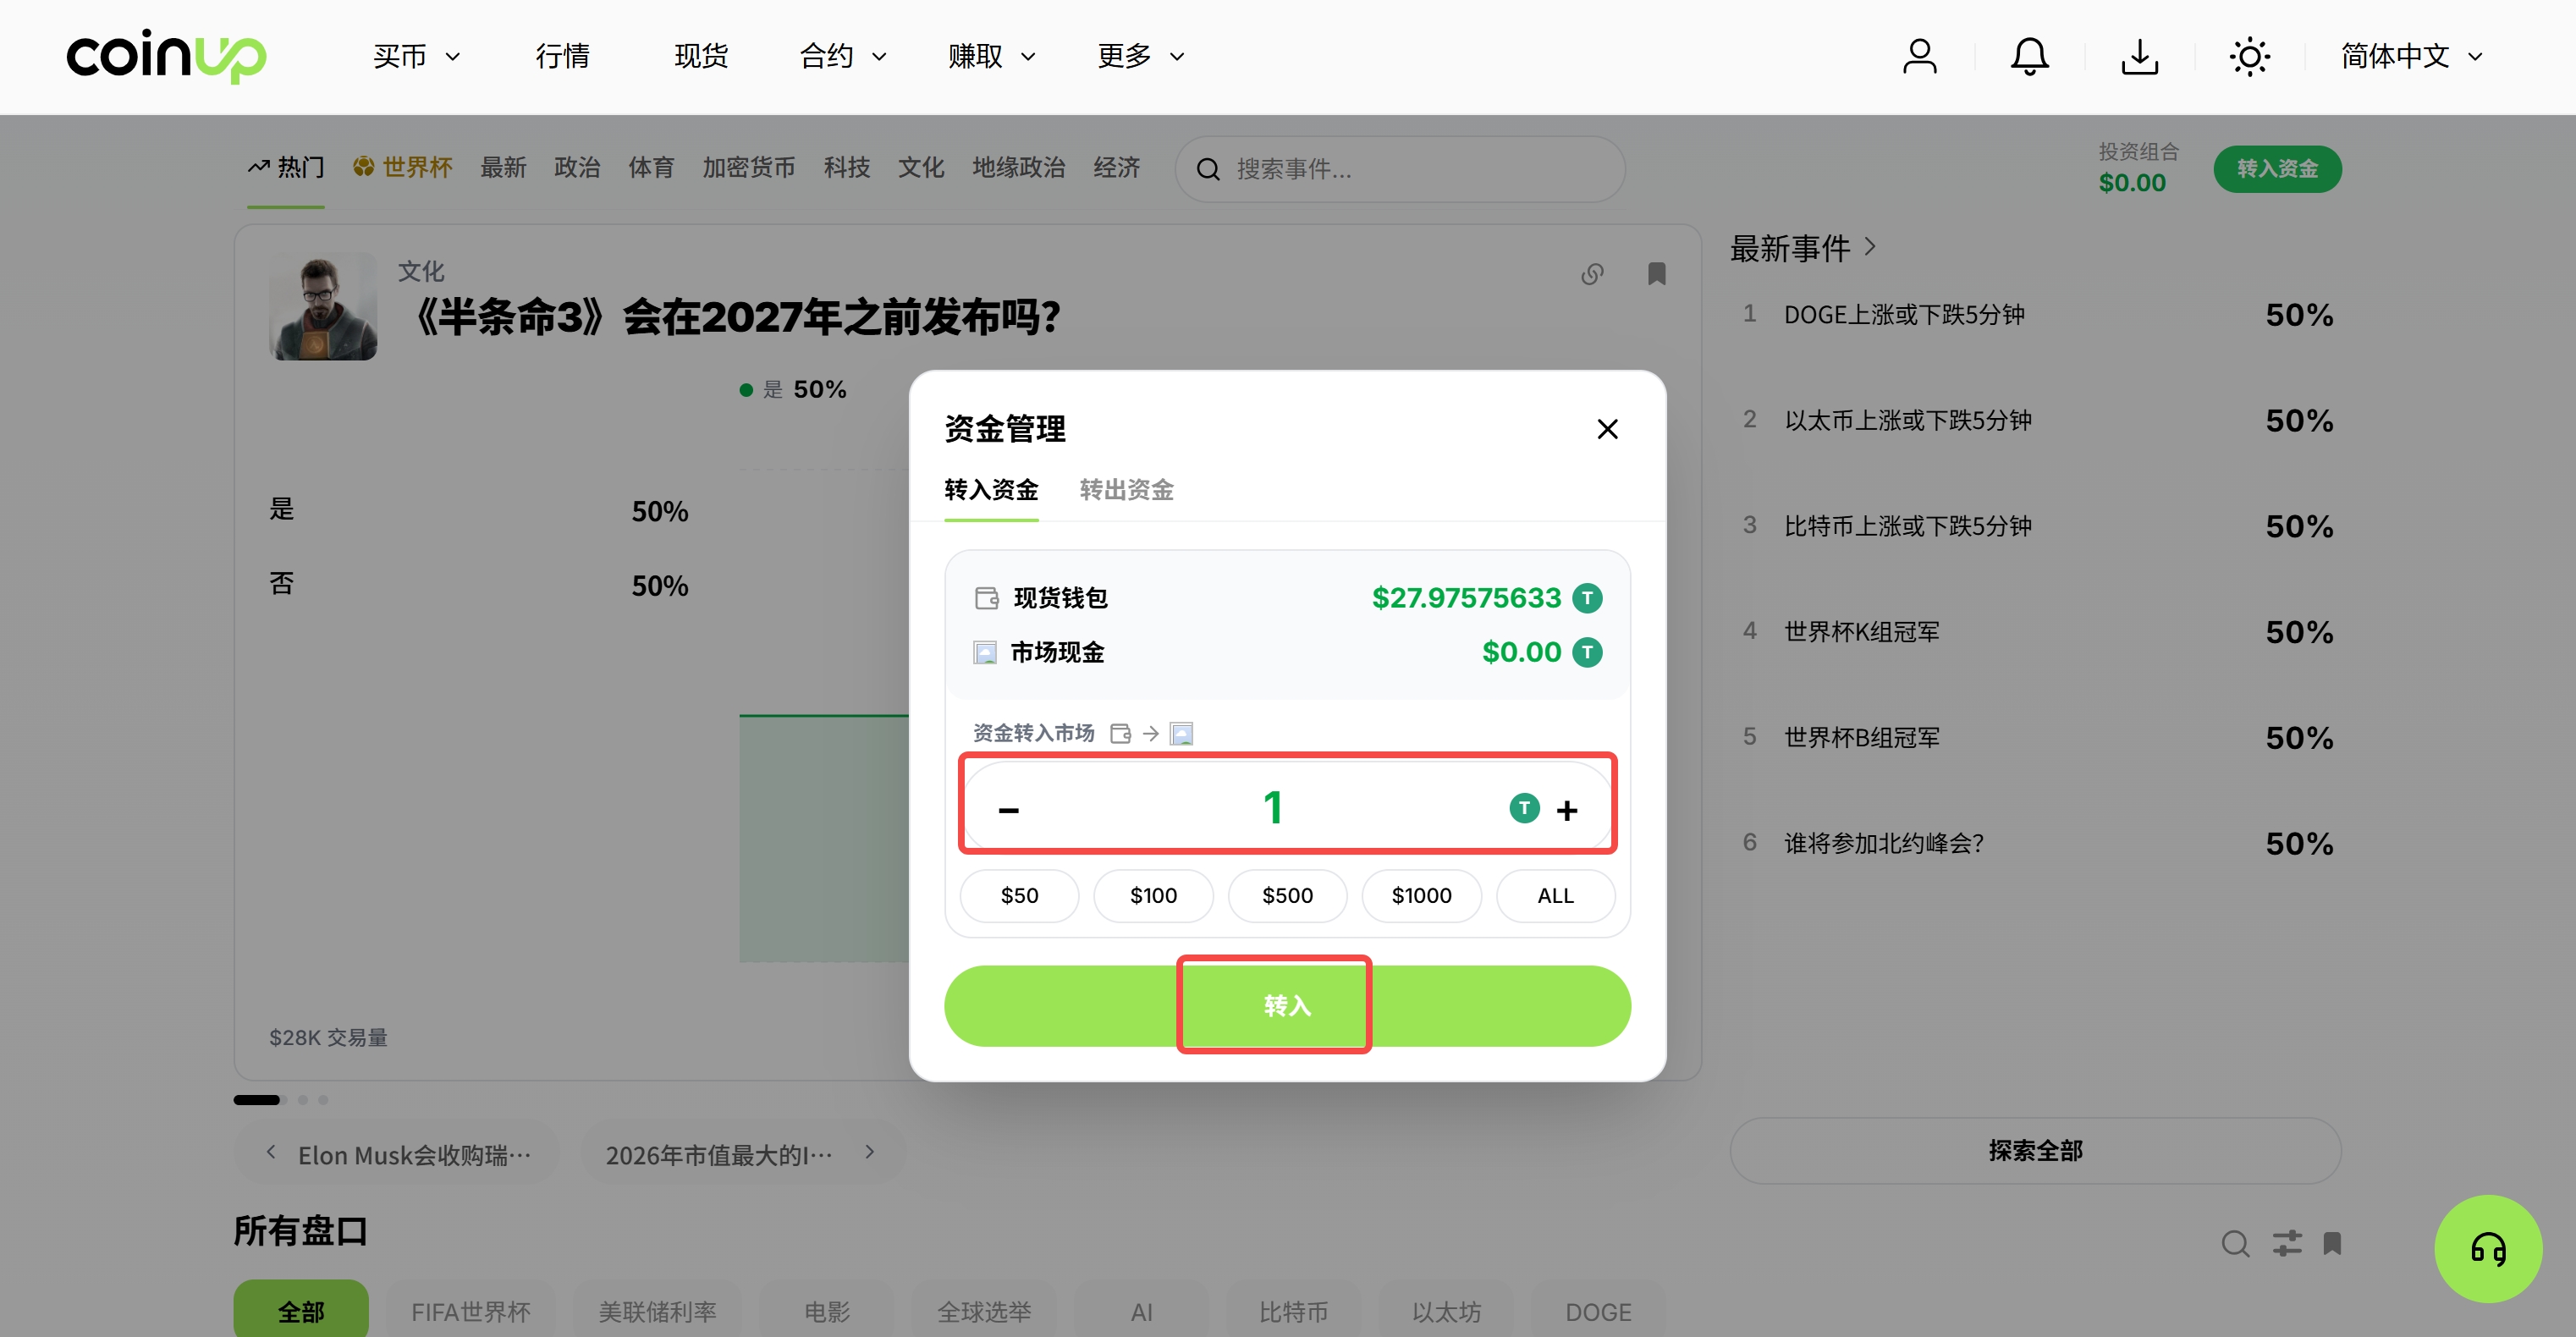Select the 经济 category tab
Viewport: 2576px width, 1337px height.
click(1116, 167)
